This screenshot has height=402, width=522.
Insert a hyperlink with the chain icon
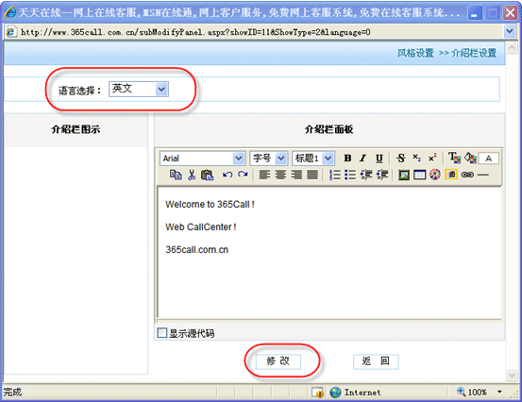(467, 175)
